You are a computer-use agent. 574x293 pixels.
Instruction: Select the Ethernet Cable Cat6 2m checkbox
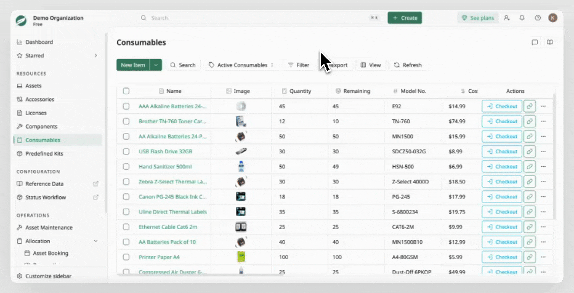pyautogui.click(x=126, y=227)
